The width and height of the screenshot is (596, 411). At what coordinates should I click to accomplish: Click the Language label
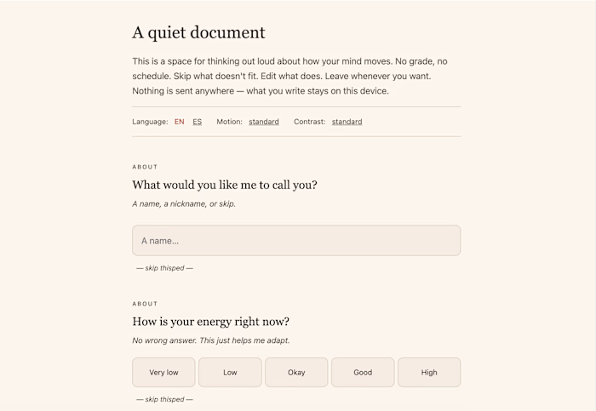(150, 122)
